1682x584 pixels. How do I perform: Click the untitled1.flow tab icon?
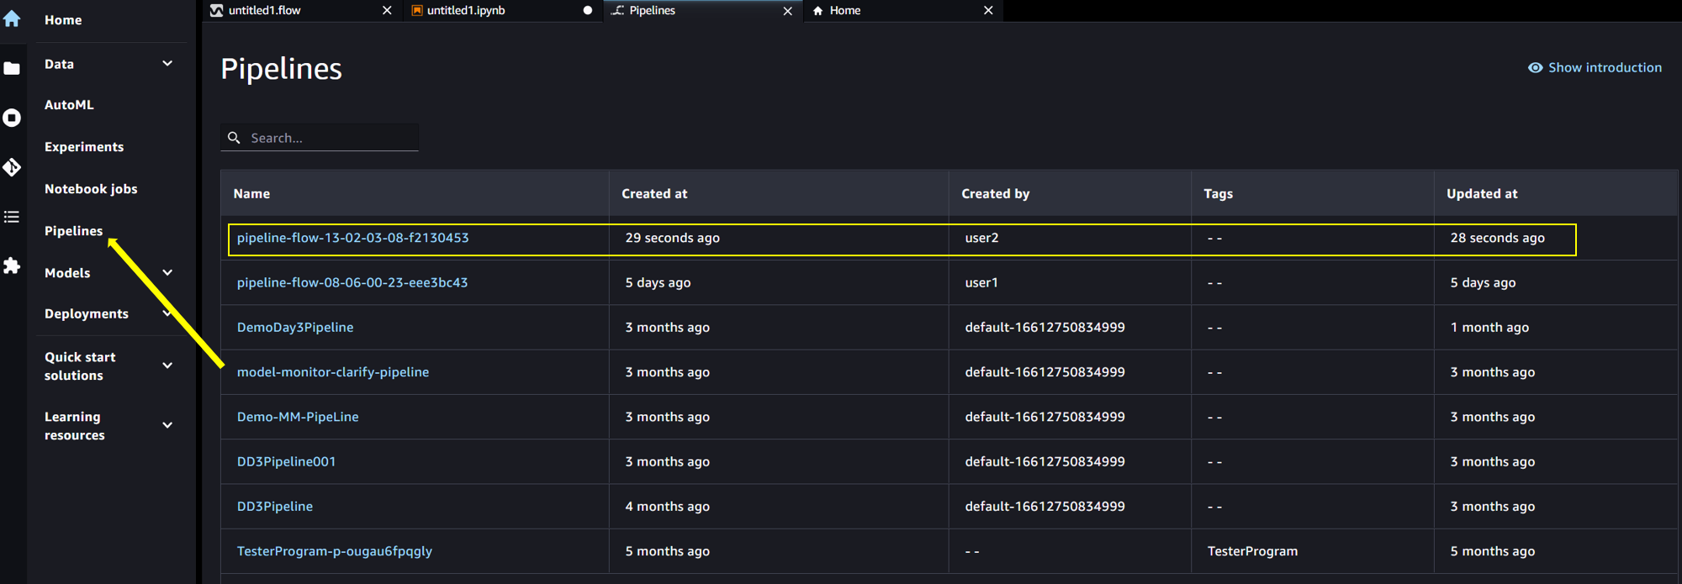[217, 10]
